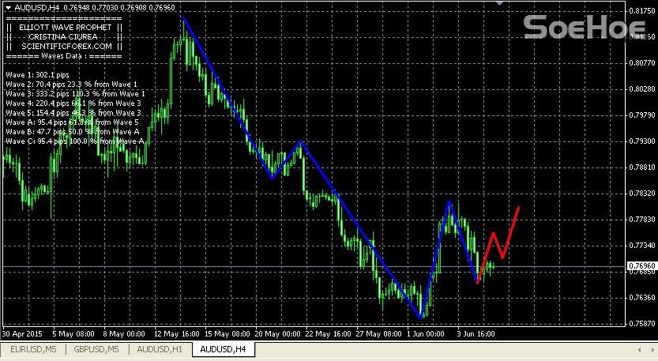This screenshot has height=361, width=658.
Task: Click the '15 May 08:00' time axis label
Action: 227,334
